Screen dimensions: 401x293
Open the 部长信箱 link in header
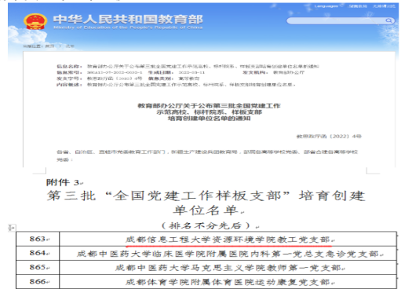(x=358, y=5)
